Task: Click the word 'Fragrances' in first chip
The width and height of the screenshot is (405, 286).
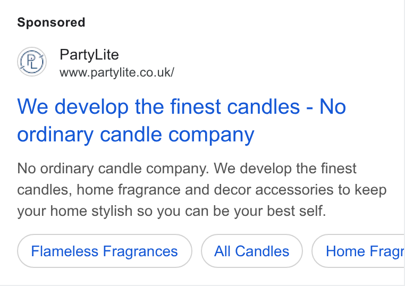Action: [x=140, y=251]
